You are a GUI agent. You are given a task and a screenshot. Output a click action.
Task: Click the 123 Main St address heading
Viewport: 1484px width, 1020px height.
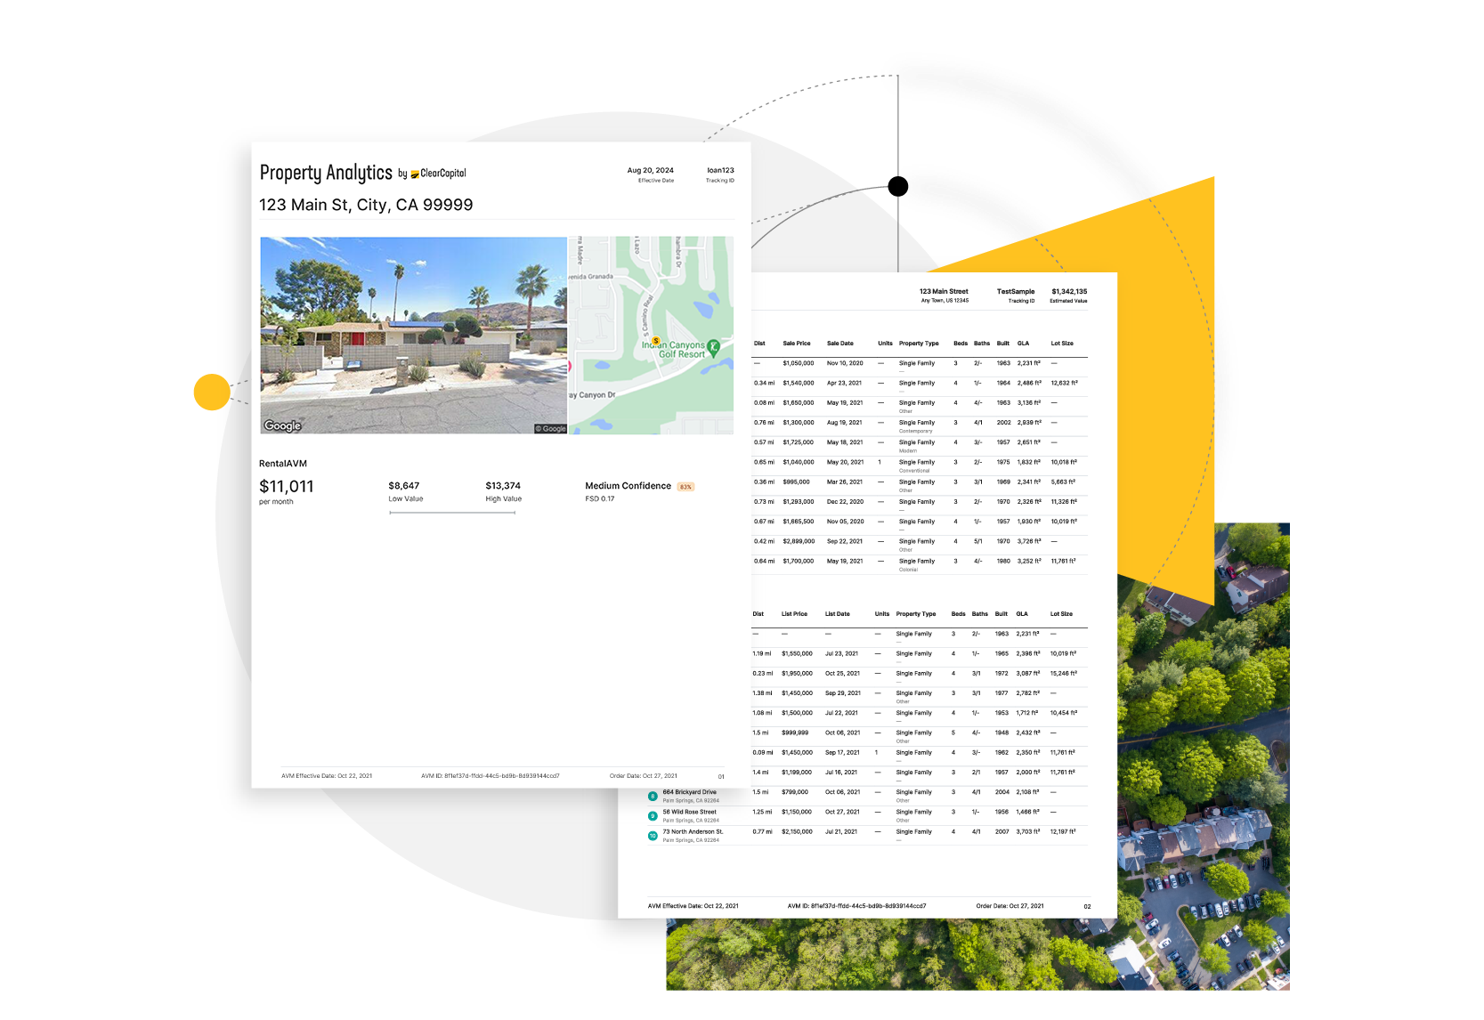click(367, 205)
